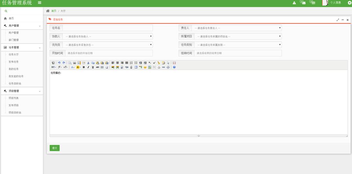Toggle bold formatting in the editor
Viewport: 352px width, 174px height.
pos(83,67)
